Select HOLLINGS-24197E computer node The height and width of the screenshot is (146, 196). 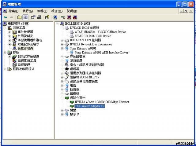coord(77,24)
